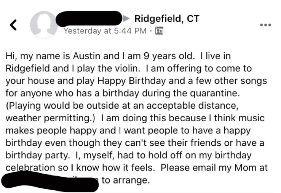Open the redacted poster name link
This screenshot has width=281, height=193.
pyautogui.click(x=89, y=18)
